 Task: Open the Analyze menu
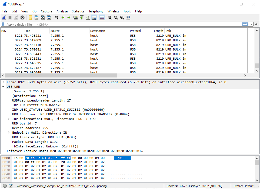tap(62, 11)
